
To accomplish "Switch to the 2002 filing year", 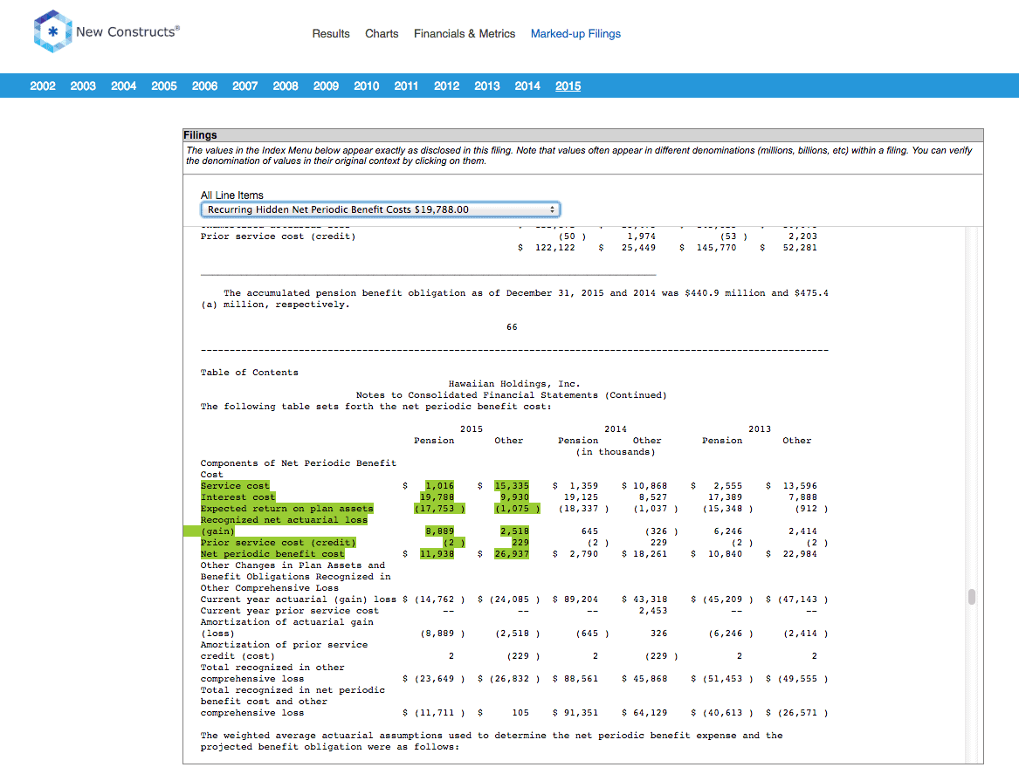I will point(43,86).
